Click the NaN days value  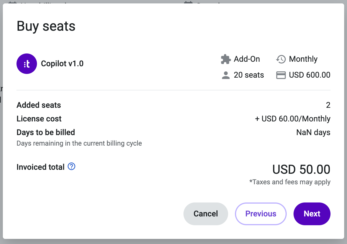pyautogui.click(x=313, y=133)
